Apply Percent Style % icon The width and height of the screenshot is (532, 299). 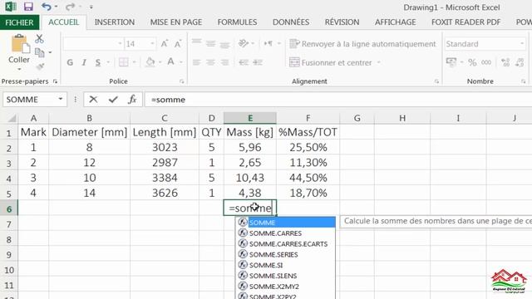coord(472,62)
